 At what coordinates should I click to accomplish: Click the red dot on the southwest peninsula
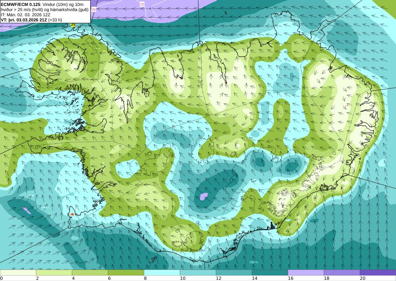point(72,214)
